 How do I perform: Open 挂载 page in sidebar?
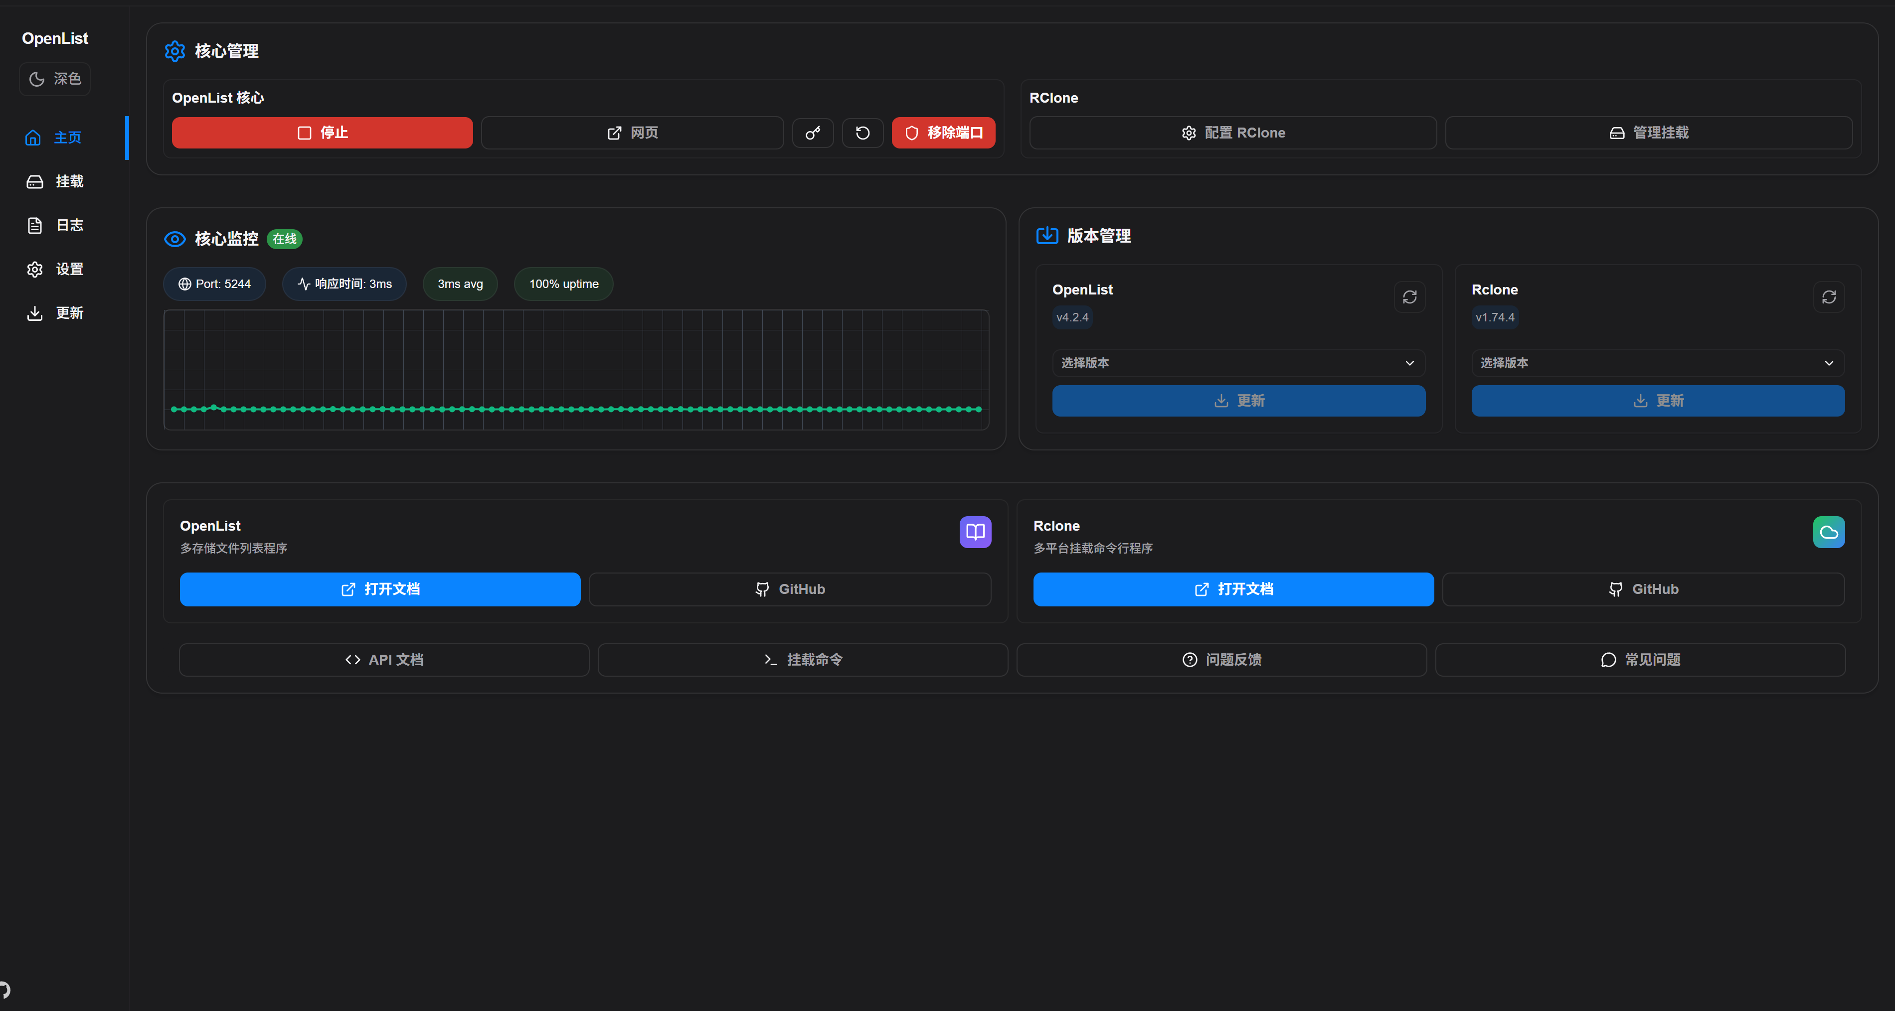[x=65, y=181]
